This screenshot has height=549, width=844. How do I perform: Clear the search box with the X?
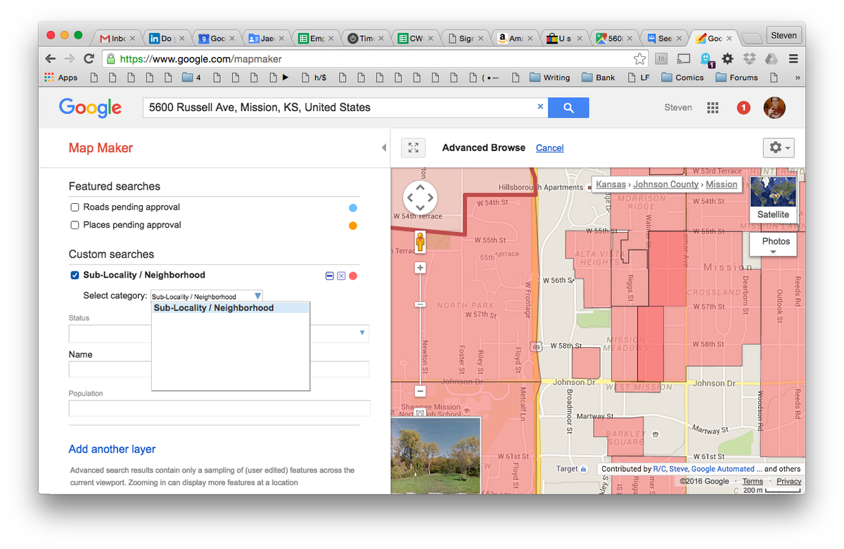point(540,107)
